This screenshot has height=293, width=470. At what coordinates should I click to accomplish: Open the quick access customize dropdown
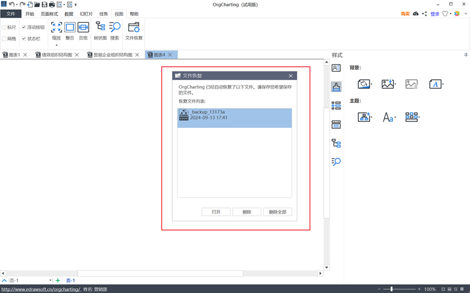(76, 5)
